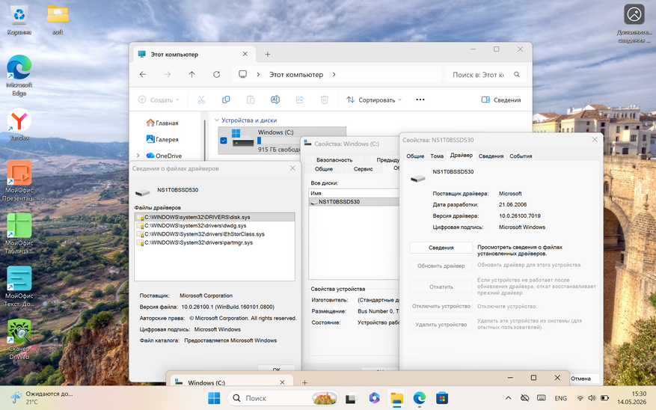
Task: Open the Сортировать dropdown
Action: [x=374, y=100]
